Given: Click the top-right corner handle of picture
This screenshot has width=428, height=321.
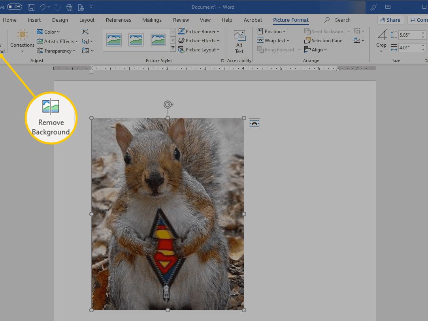Looking at the screenshot, I should (244, 118).
